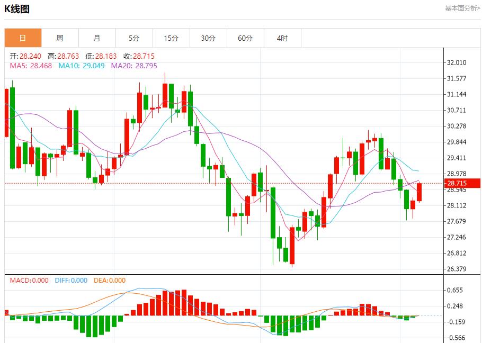
Task: Switch to the 4时 interval tab
Action: [x=282, y=38]
